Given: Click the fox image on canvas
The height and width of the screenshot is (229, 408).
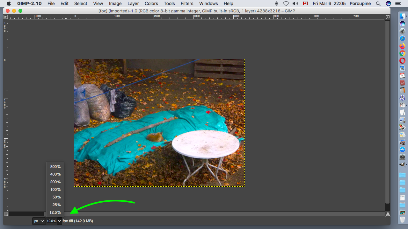Looking at the screenshot, I should (159, 123).
